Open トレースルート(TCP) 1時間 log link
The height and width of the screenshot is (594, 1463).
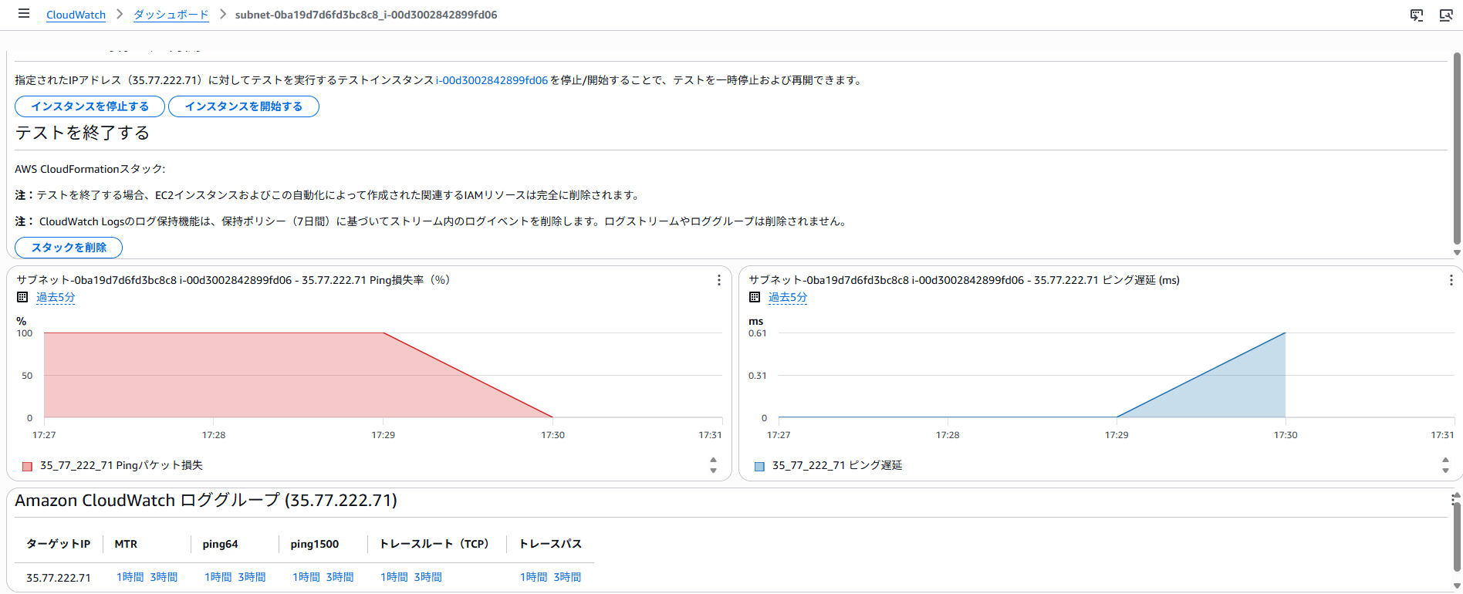tap(394, 577)
